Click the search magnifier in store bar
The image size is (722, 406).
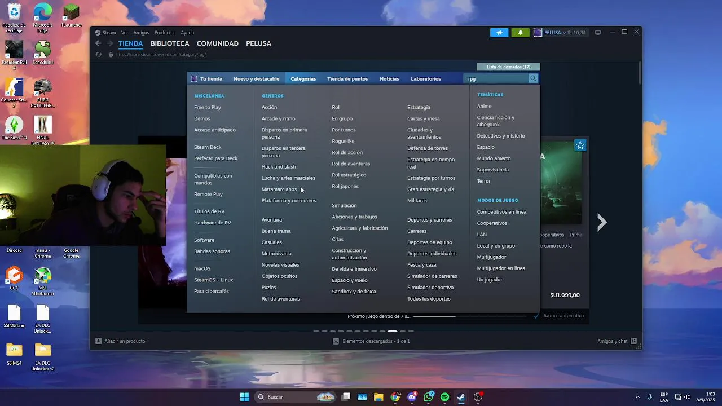[533, 79]
